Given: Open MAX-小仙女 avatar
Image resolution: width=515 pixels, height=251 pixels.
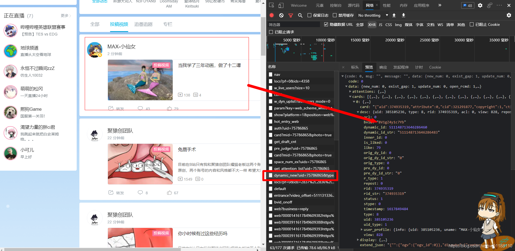Looking at the screenshot, I should pyautogui.click(x=95, y=50).
